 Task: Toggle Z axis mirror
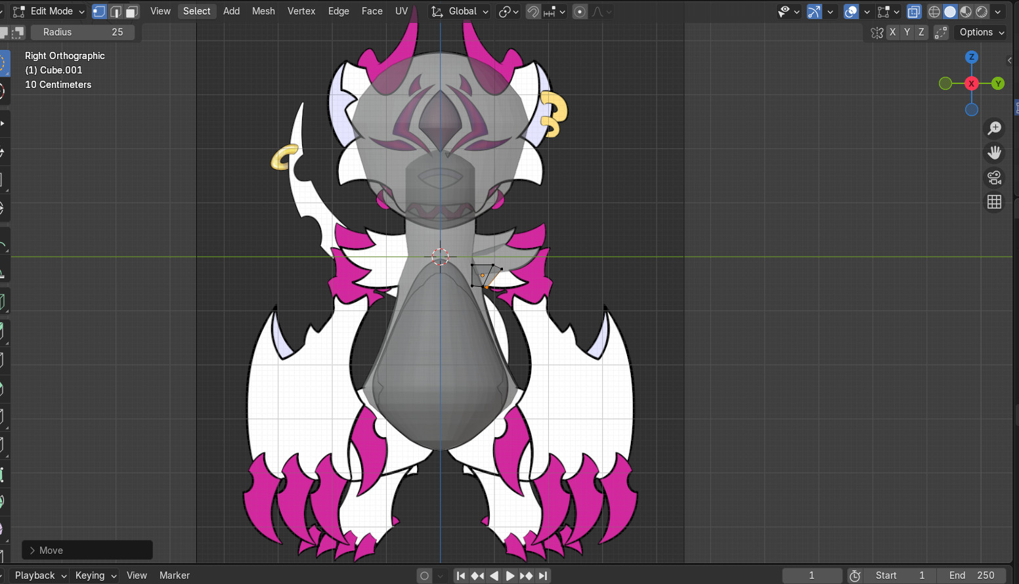[x=921, y=32]
